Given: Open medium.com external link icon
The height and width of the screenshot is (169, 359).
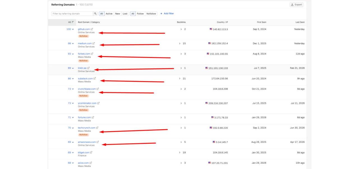Looking at the screenshot, I should 94,43.
